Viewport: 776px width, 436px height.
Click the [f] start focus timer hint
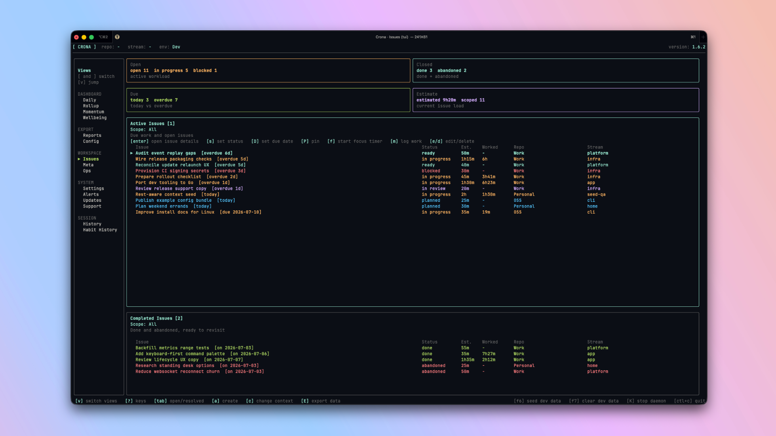(x=355, y=142)
